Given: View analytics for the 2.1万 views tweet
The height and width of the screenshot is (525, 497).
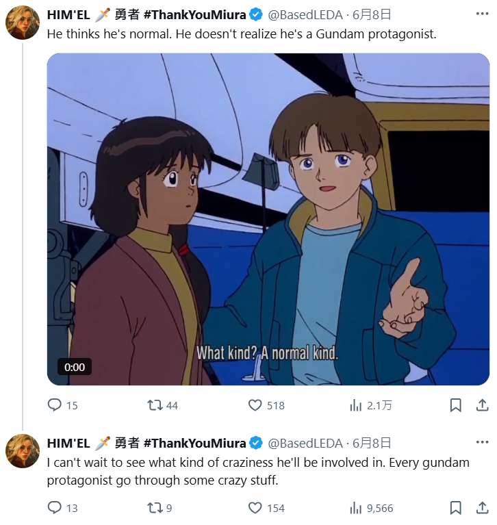Looking at the screenshot, I should [356, 405].
